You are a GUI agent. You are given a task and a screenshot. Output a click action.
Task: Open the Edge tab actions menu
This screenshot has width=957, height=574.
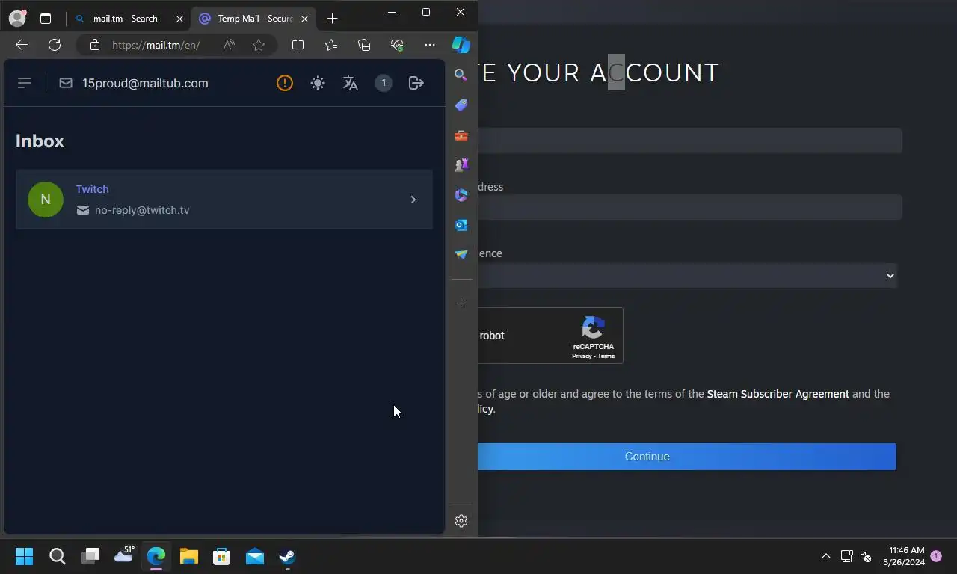click(x=46, y=19)
